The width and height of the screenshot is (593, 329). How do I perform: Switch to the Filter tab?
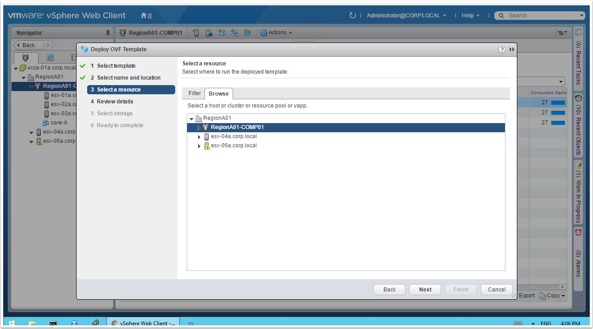(194, 93)
